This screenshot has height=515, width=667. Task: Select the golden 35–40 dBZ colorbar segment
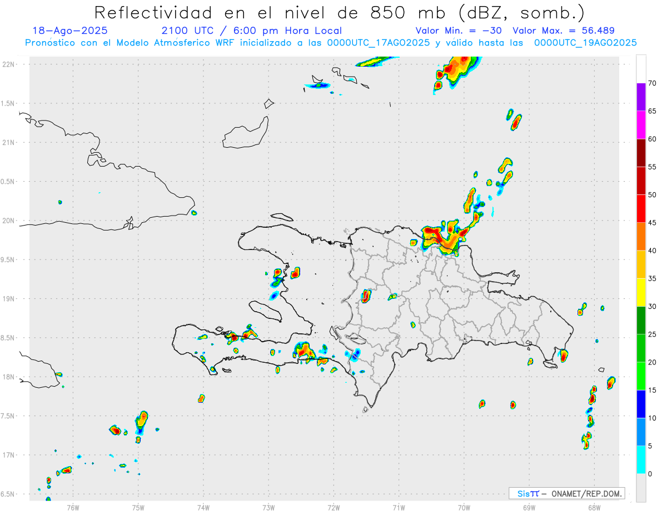[x=641, y=264]
